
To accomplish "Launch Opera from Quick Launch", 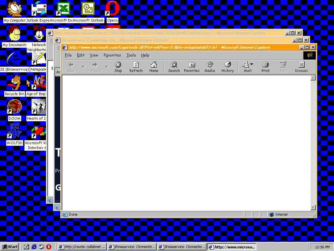I will [x=49, y=247].
